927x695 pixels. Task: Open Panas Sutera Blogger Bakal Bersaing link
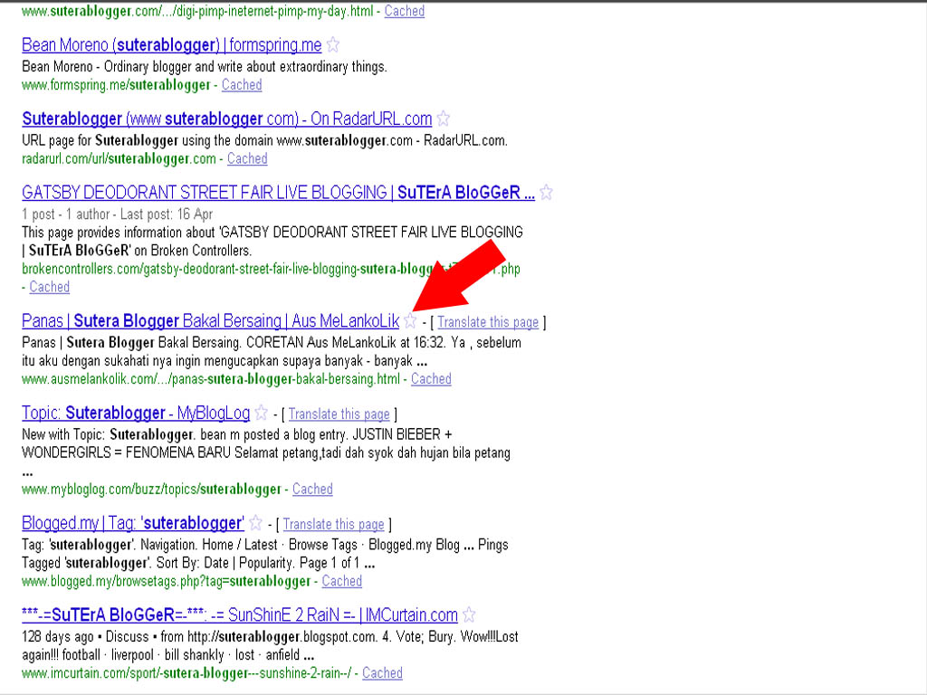point(210,321)
